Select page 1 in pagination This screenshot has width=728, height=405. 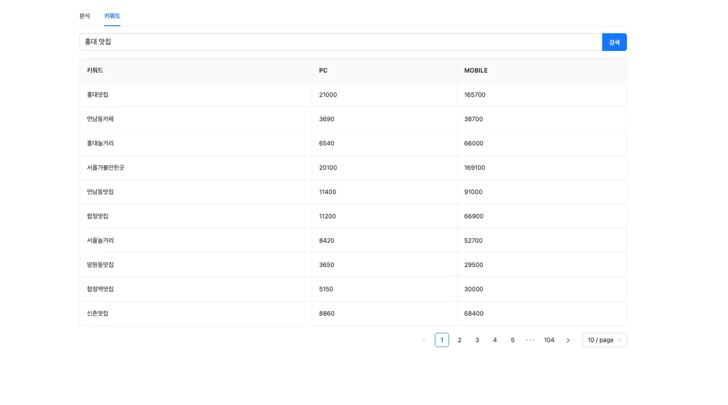click(442, 340)
